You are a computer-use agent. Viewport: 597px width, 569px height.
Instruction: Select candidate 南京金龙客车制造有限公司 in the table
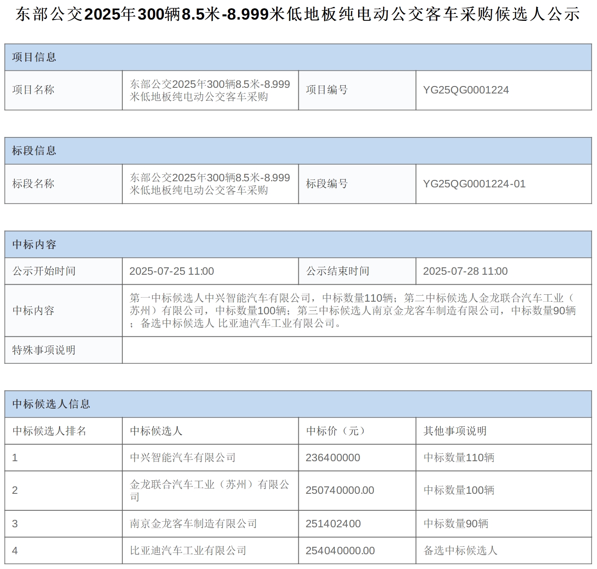coord(193,524)
